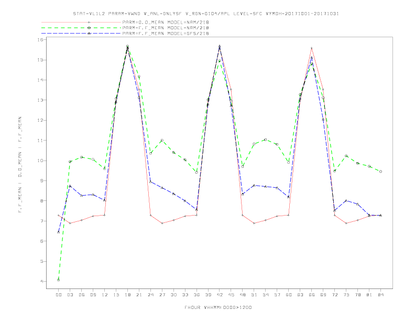415x321 pixels.
Task: Click x-axis tick label 63
Action: click(300, 295)
